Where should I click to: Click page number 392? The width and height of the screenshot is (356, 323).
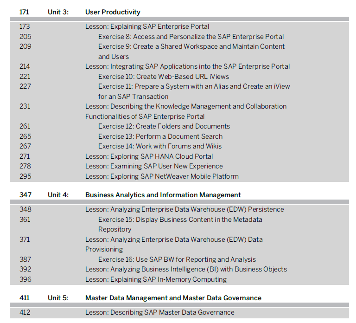click(x=25, y=269)
